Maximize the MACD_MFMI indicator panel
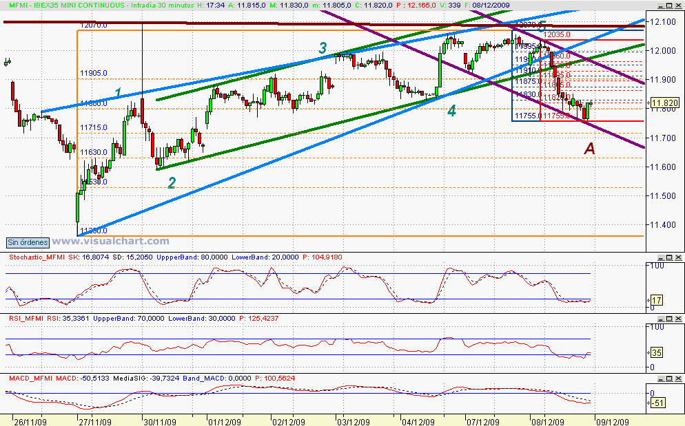 pyautogui.click(x=669, y=379)
